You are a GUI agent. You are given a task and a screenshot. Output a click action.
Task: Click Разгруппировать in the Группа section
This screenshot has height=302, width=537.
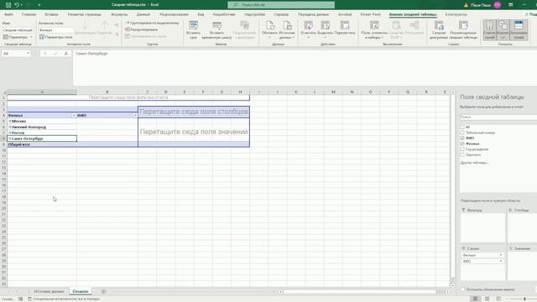pos(142,29)
